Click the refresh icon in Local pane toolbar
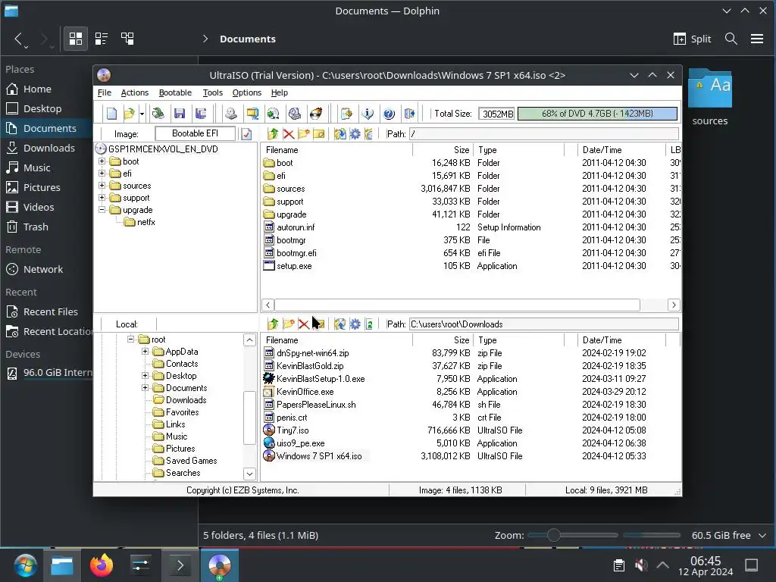The width and height of the screenshot is (776, 582). [369, 324]
